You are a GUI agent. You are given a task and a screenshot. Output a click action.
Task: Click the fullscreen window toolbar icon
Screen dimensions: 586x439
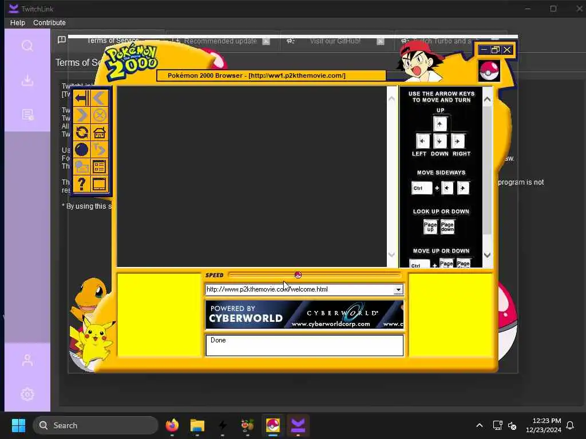[99, 184]
